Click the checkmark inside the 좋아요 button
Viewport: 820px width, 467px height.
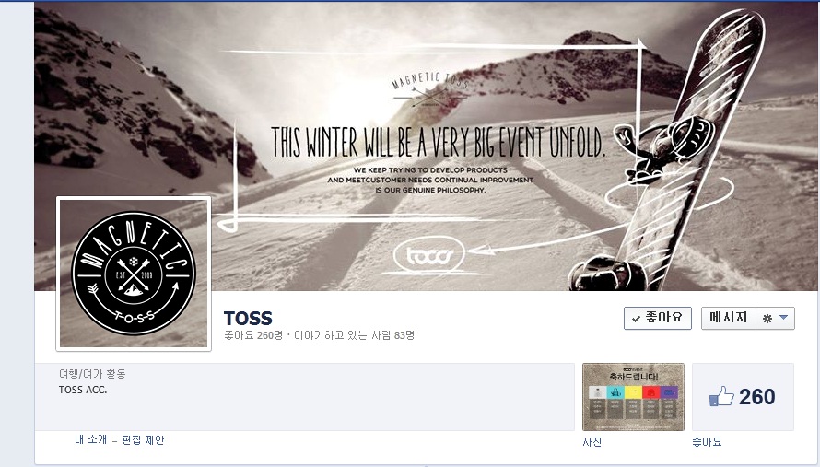tap(636, 319)
